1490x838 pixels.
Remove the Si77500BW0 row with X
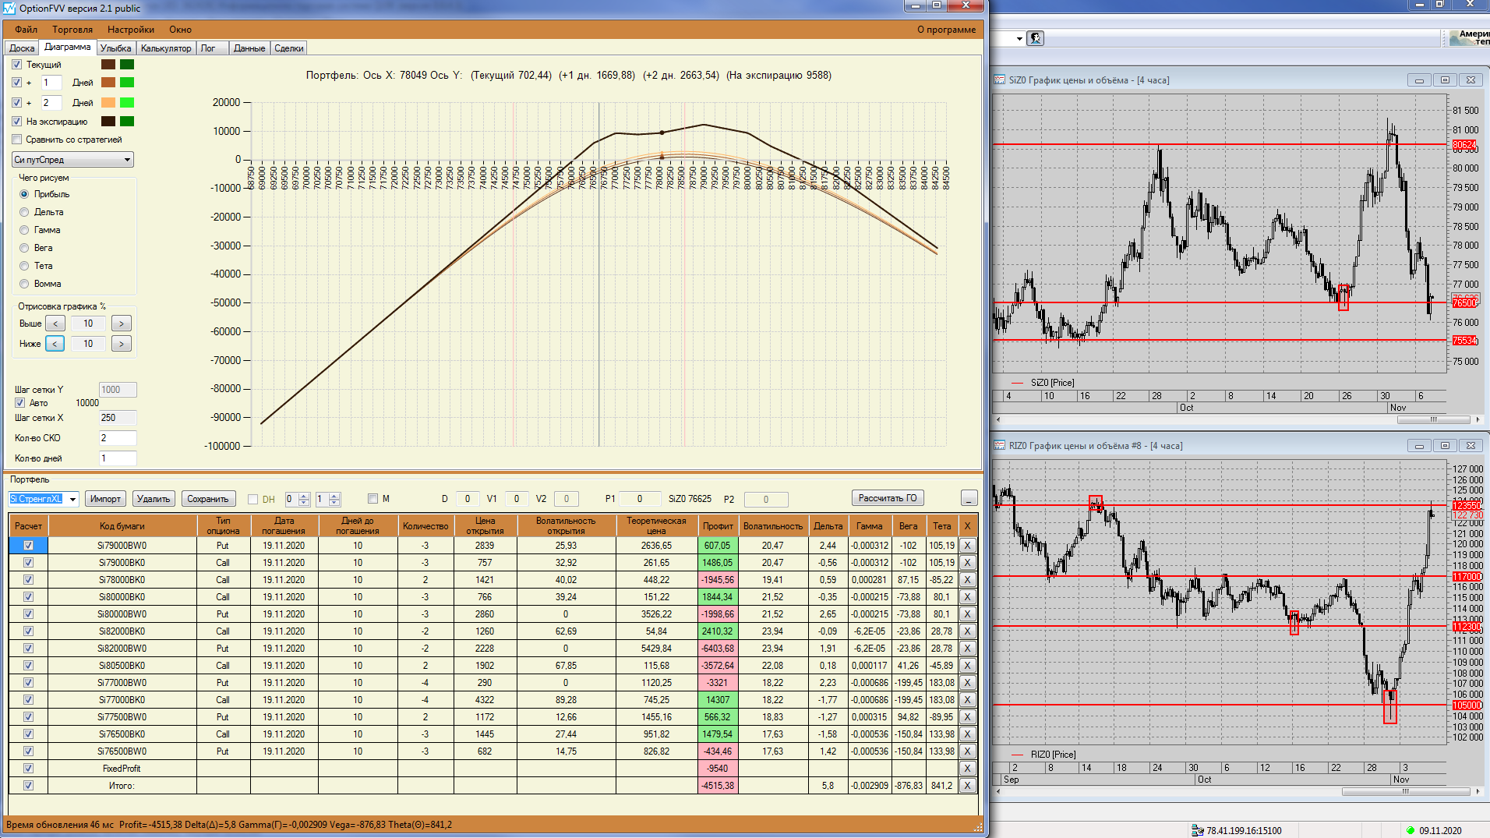coord(967,717)
